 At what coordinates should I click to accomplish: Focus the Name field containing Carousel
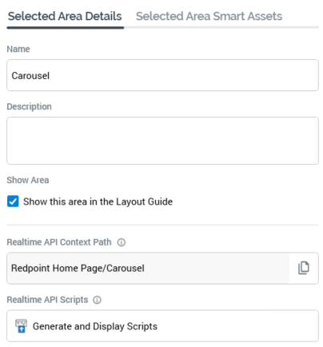click(162, 75)
